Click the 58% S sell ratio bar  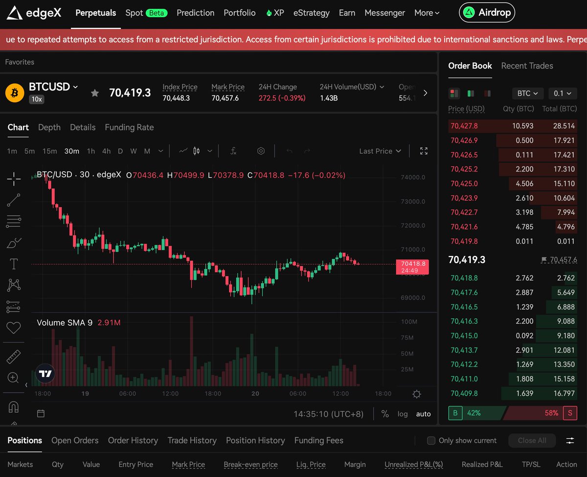(540, 413)
